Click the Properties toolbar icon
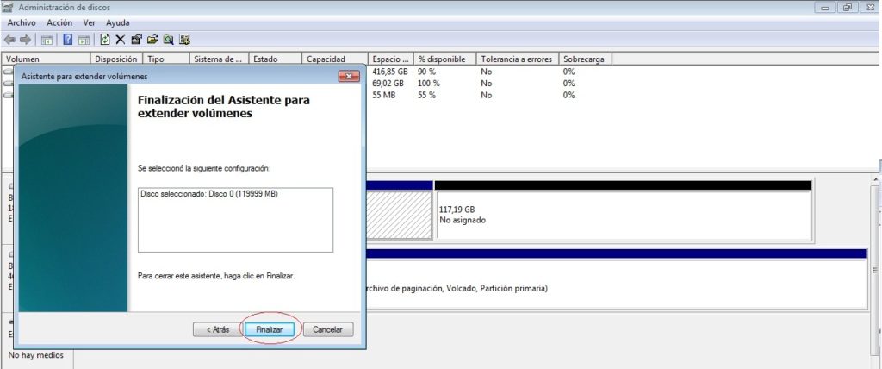Image resolution: width=882 pixels, height=369 pixels. click(x=137, y=40)
